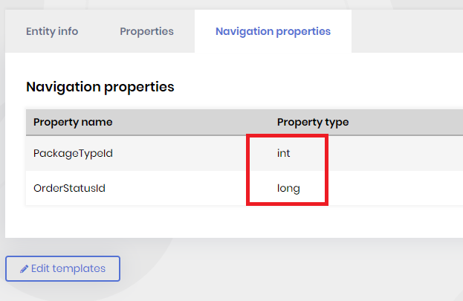Click the Navigation properties section heading
This screenshot has width=463, height=301.
coord(100,87)
